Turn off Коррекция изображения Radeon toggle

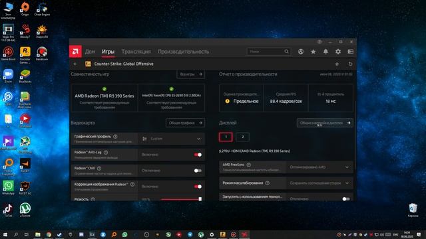click(x=198, y=187)
